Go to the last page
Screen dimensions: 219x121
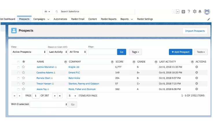click(60, 96)
